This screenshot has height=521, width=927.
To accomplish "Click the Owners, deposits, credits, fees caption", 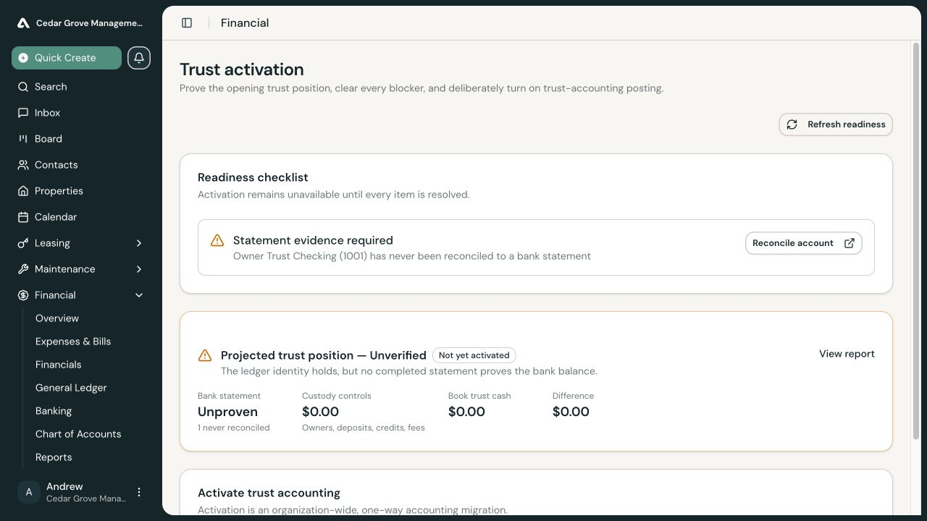I will pyautogui.click(x=364, y=428).
